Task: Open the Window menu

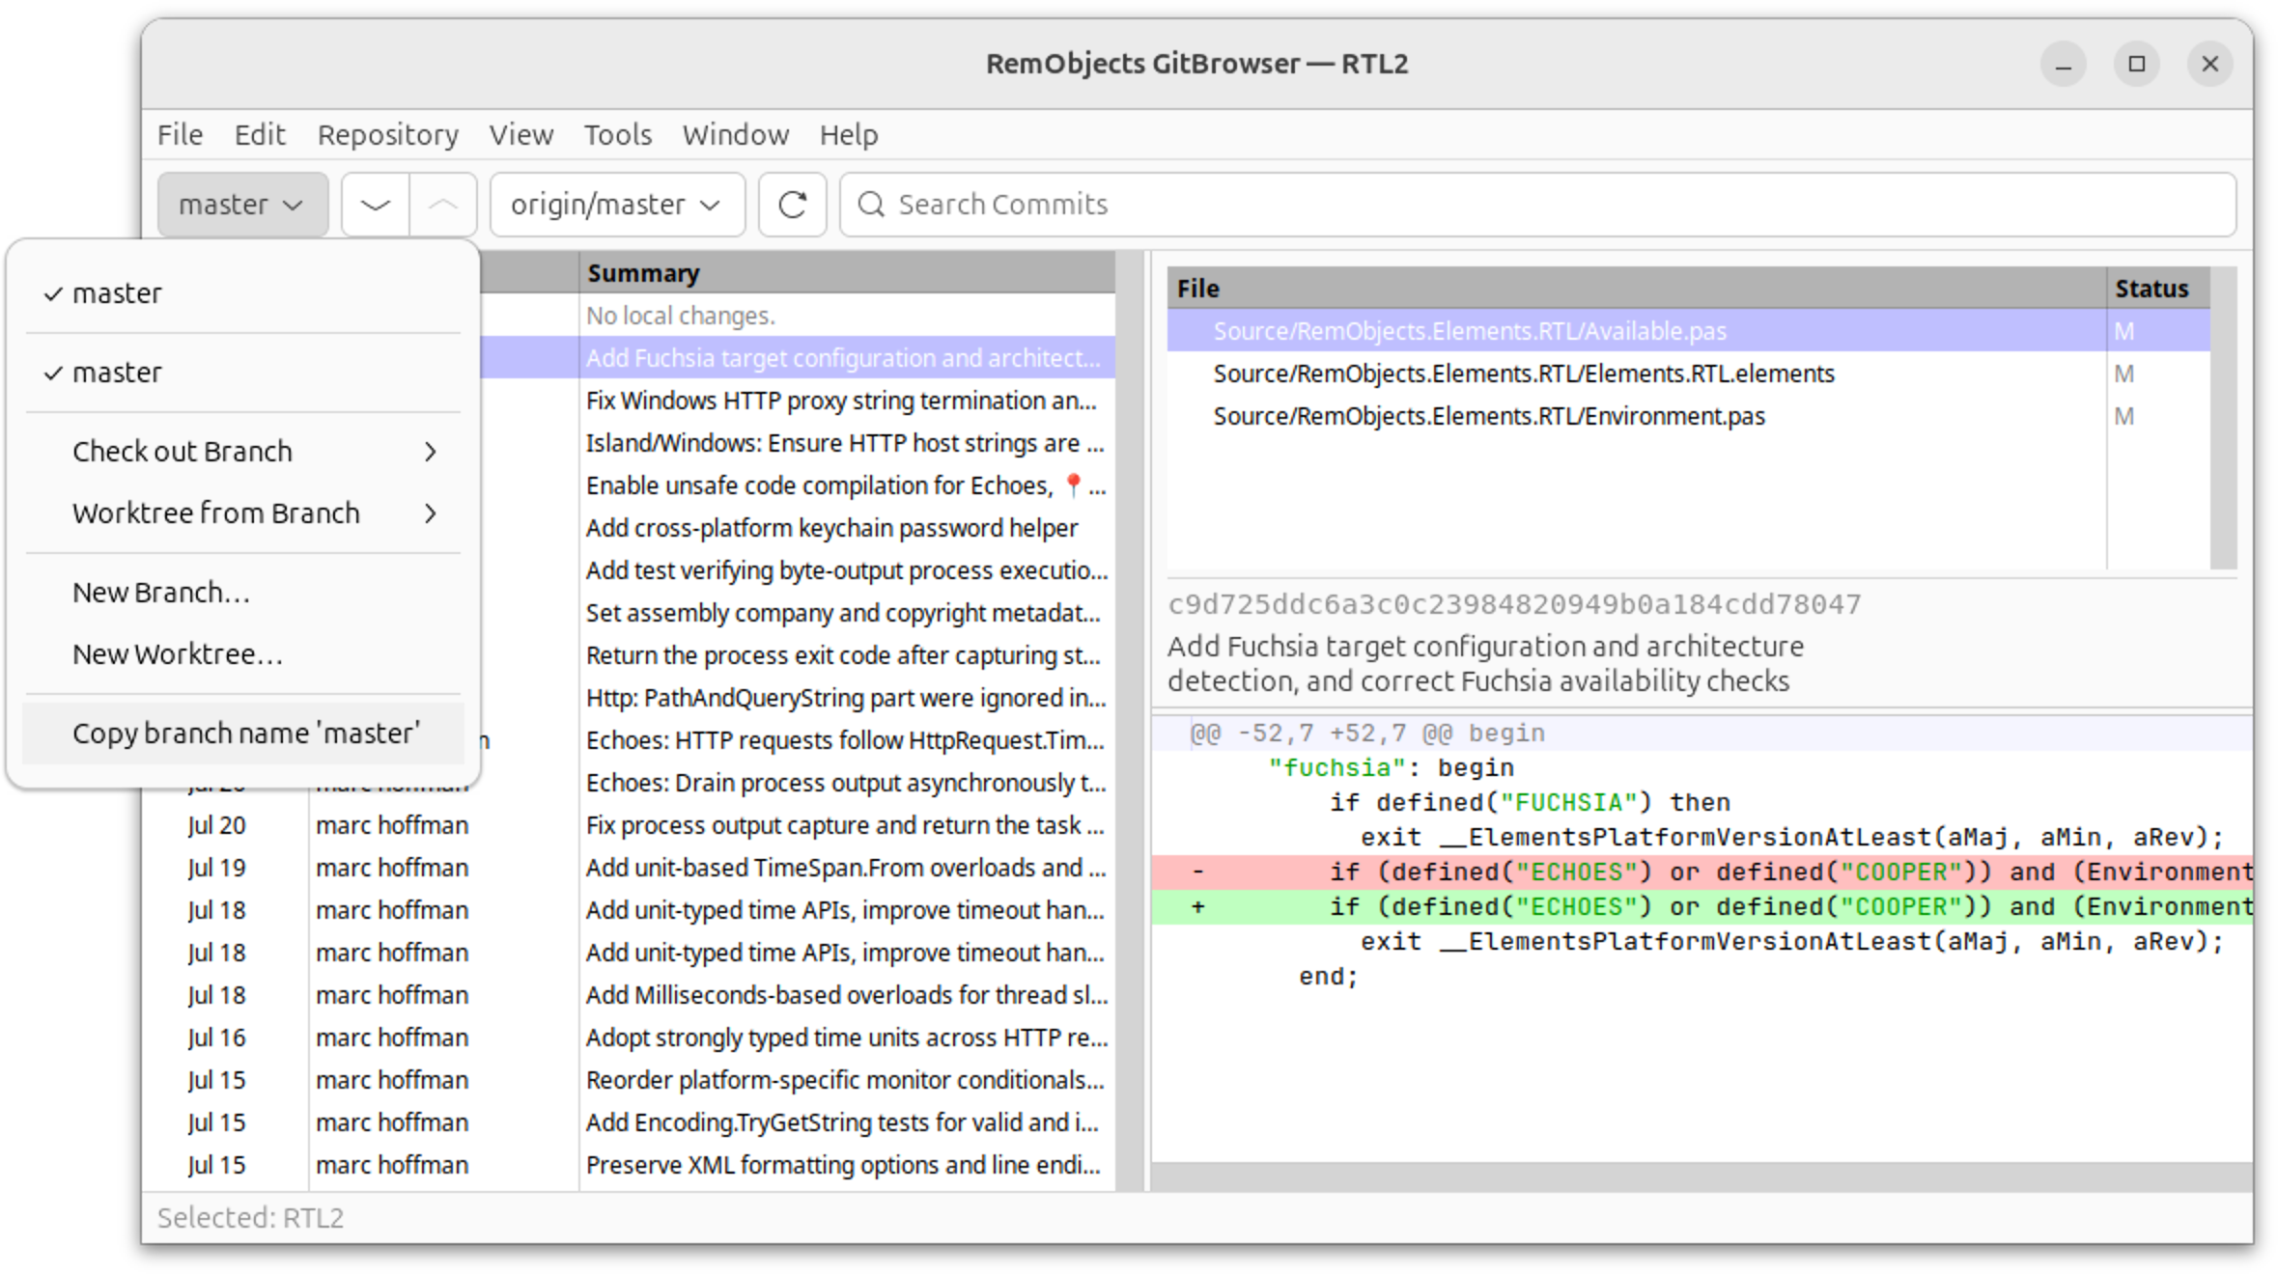Action: click(x=736, y=135)
